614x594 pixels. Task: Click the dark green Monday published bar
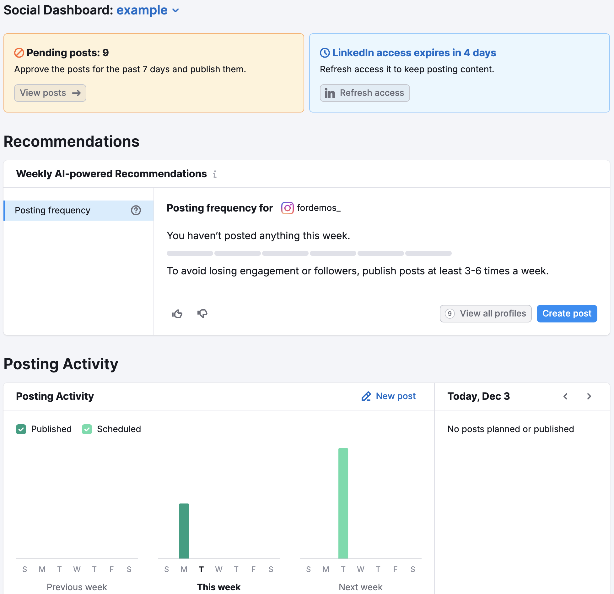coord(184,531)
